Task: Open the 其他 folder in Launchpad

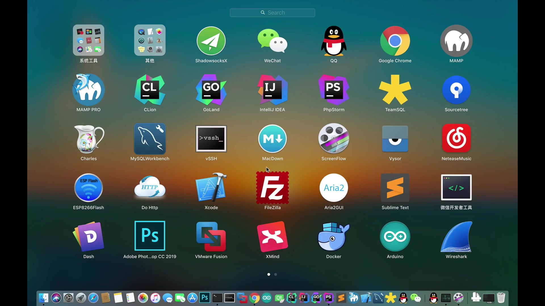Action: [x=150, y=40]
